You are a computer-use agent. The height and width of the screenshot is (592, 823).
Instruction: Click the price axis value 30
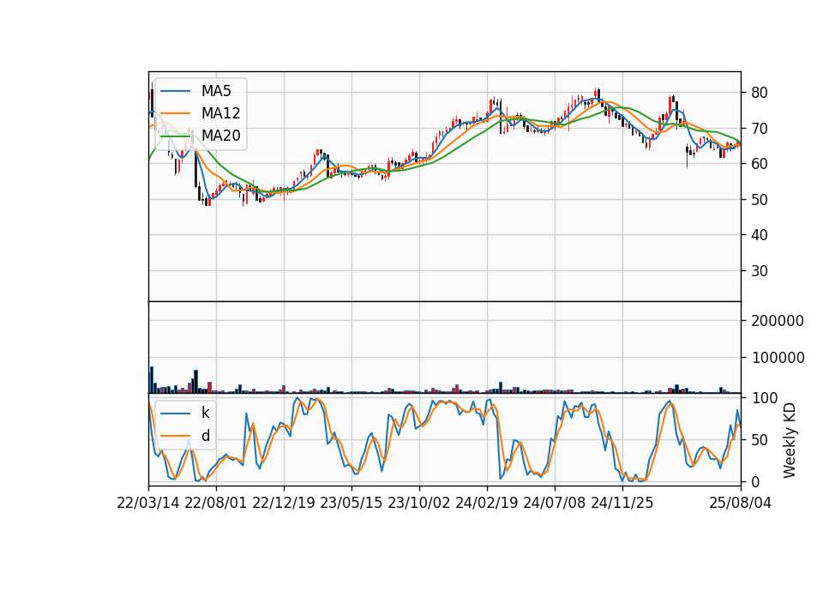(759, 271)
